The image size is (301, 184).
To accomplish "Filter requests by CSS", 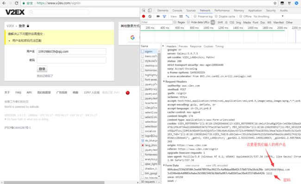I will (232, 23).
